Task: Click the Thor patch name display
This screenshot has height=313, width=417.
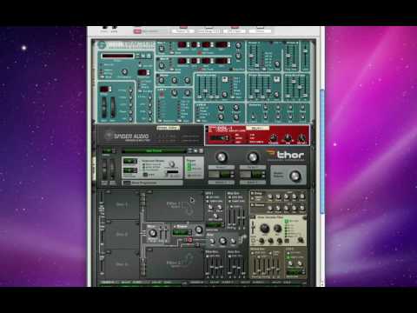Action: pyautogui.click(x=154, y=150)
